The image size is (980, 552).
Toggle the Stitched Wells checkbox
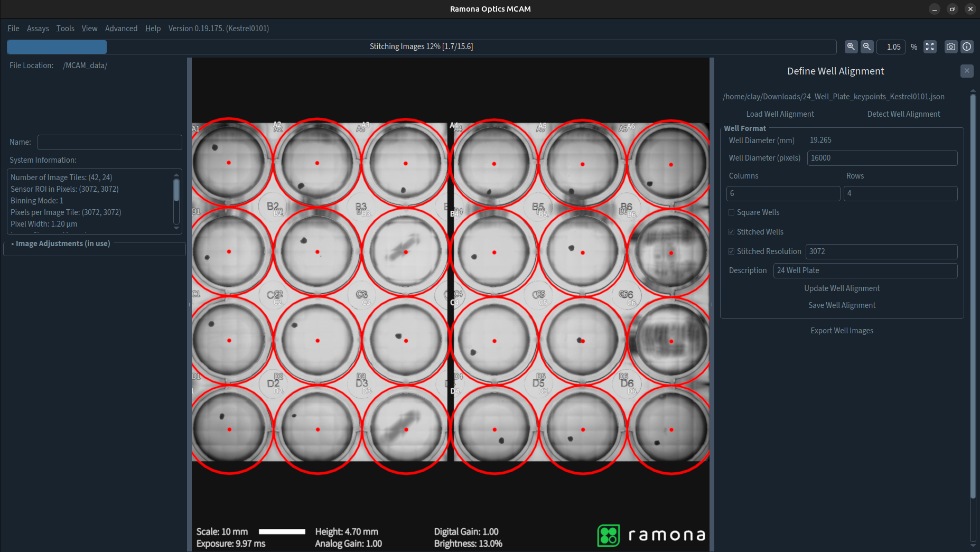coord(731,232)
